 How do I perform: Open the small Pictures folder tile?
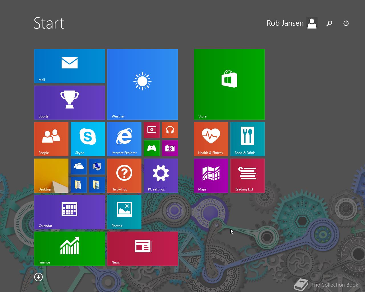tap(97, 185)
